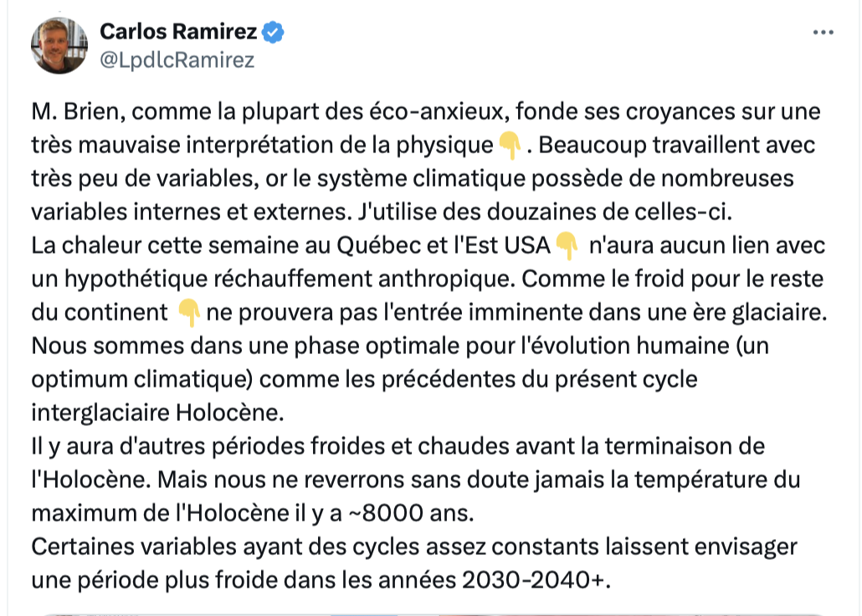Open the @LpdlcRamirez handle link
Viewport: 862px width, 616px height.
coord(177,60)
